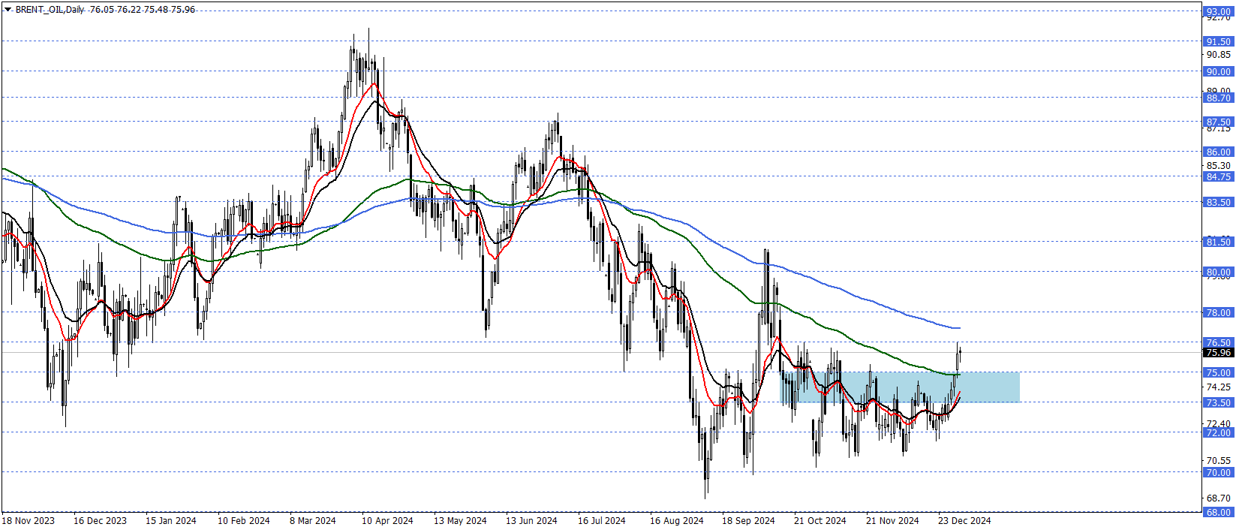1239x530 pixels.
Task: Click the 10 Feb 2024 date label
Action: coord(244,520)
